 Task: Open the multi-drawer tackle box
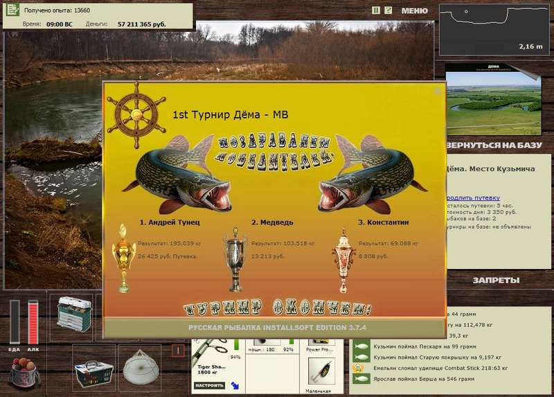tap(74, 314)
